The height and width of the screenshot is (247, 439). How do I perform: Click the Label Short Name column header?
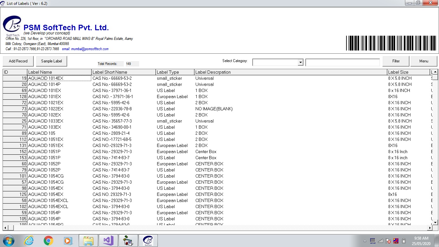pos(124,72)
